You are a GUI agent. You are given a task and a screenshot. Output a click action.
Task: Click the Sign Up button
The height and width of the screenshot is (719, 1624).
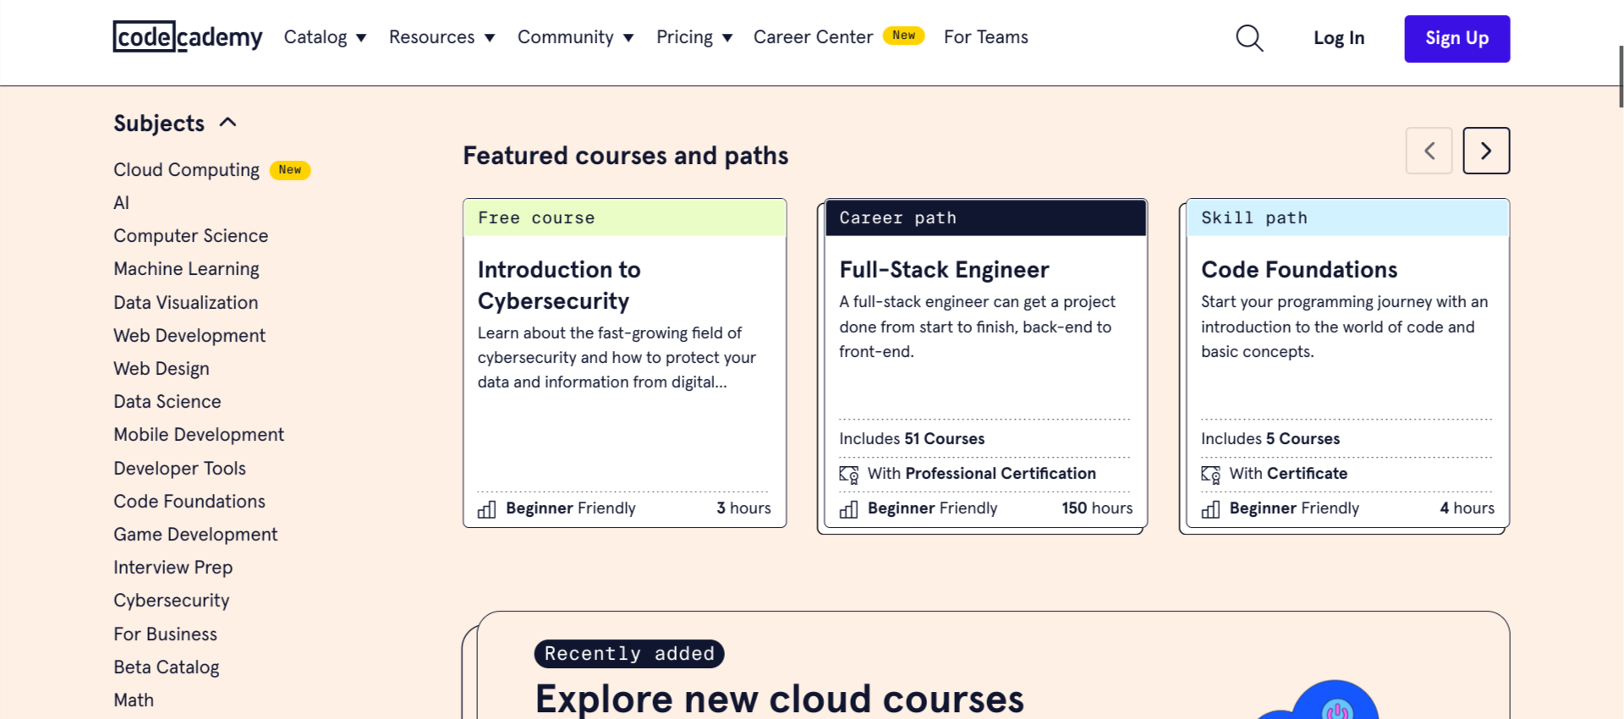tap(1457, 39)
